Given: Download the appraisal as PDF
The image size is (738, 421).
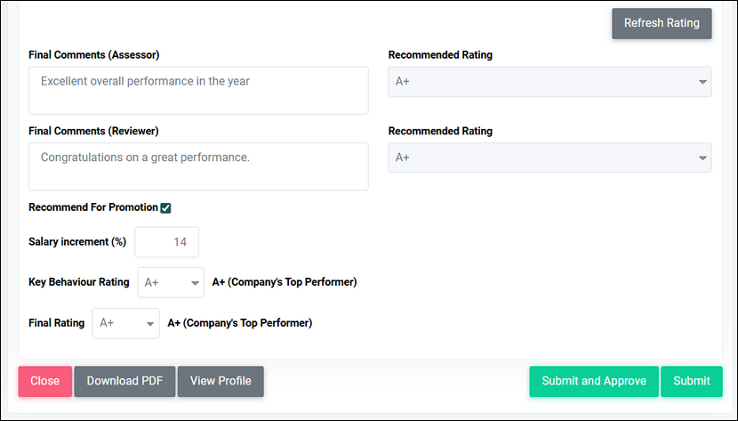Looking at the screenshot, I should click(124, 381).
